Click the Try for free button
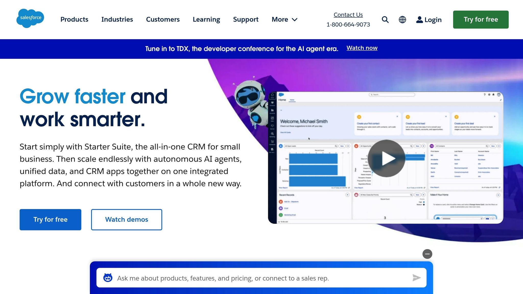 [x=480, y=19]
